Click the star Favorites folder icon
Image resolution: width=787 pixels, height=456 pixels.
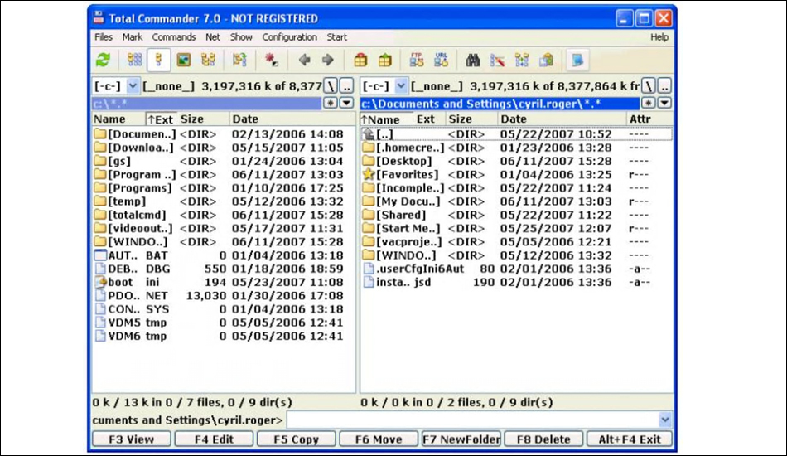369,174
